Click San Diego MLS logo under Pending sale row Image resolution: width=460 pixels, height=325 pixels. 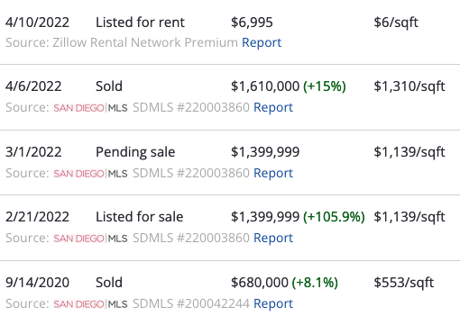pos(90,174)
